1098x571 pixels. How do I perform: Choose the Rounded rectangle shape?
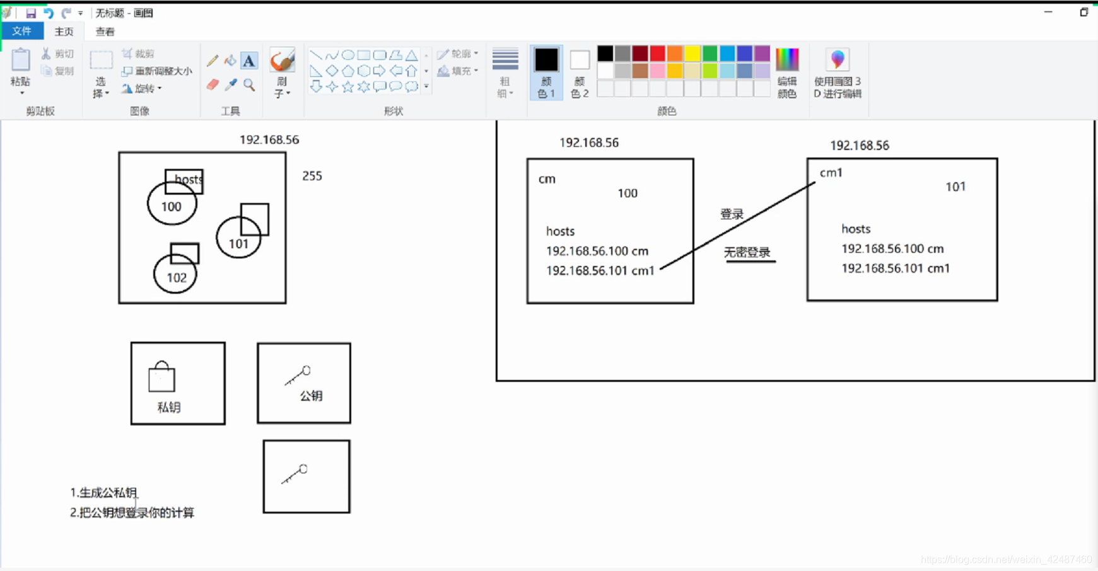[380, 55]
